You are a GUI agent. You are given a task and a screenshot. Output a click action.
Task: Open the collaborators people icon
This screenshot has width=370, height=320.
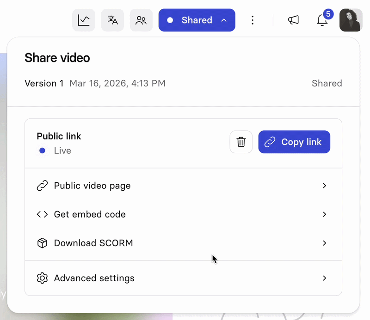(141, 20)
